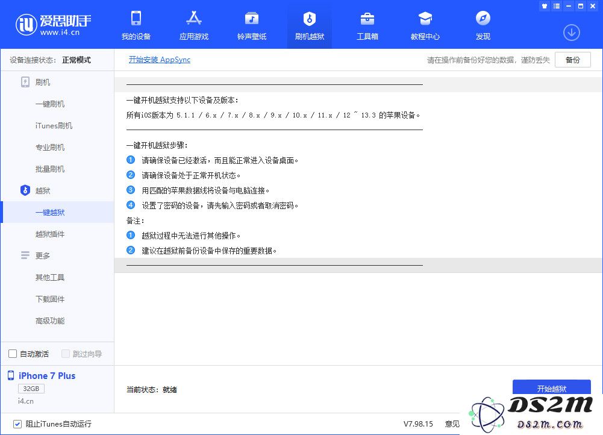Click the 开始越狱 start jailbreak button
The width and height of the screenshot is (603, 435).
tap(551, 387)
